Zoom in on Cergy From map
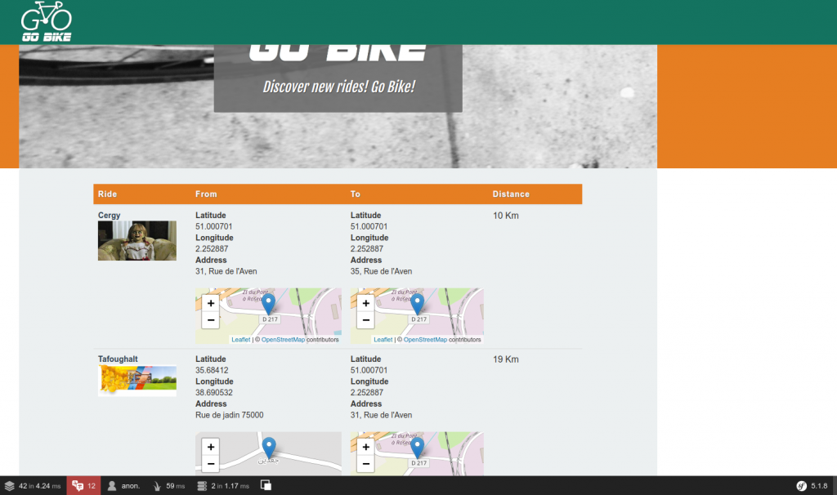Viewport: 837px width, 495px height. tap(210, 303)
